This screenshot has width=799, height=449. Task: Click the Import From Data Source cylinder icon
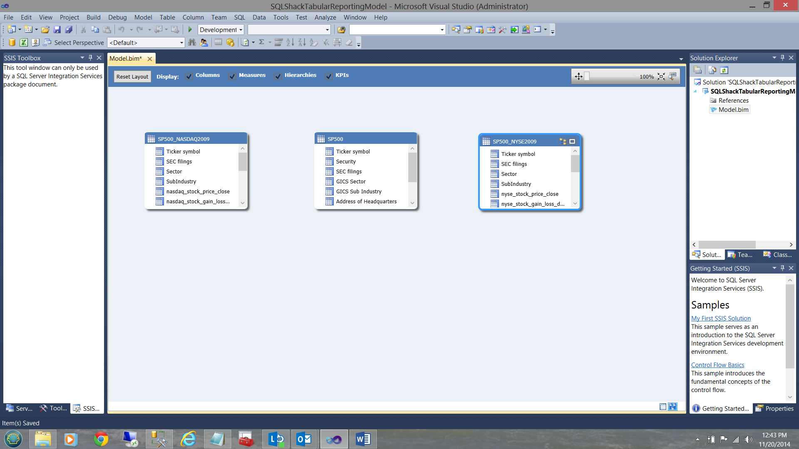pos(12,42)
